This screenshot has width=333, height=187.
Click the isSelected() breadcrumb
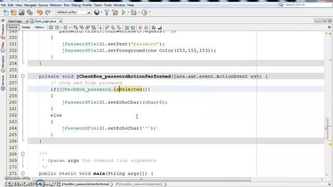coord(139,184)
